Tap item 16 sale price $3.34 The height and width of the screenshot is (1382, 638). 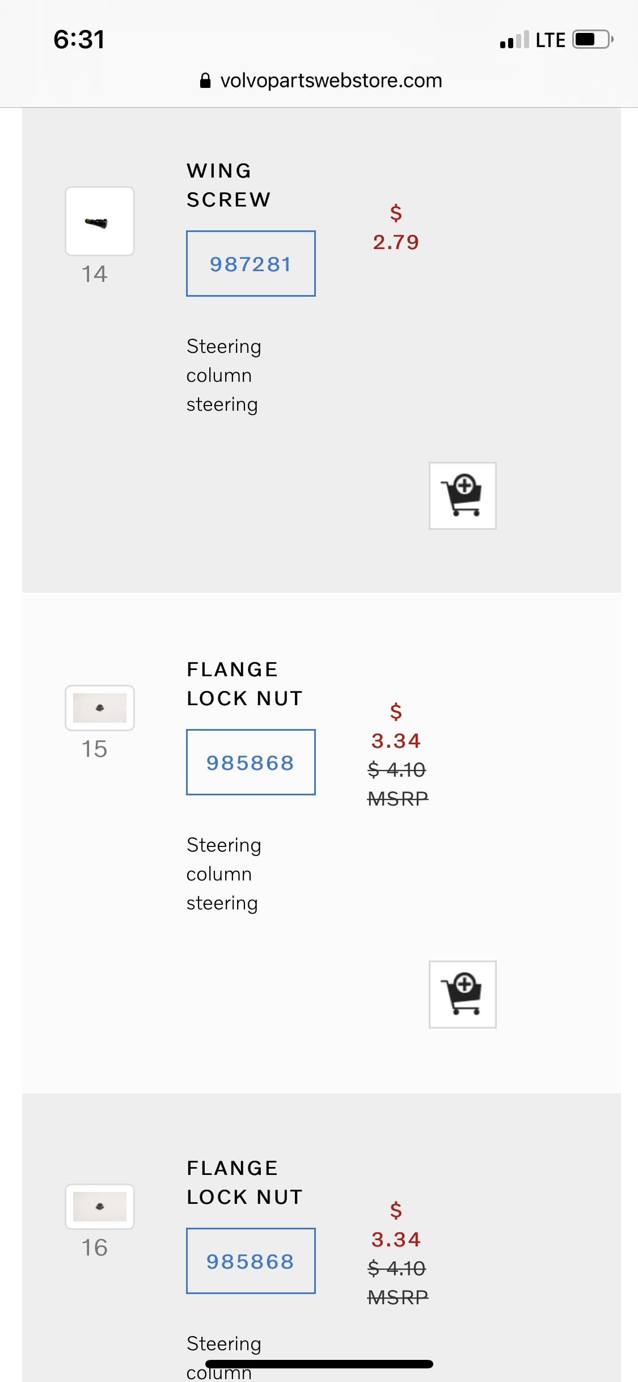pyautogui.click(x=396, y=1239)
